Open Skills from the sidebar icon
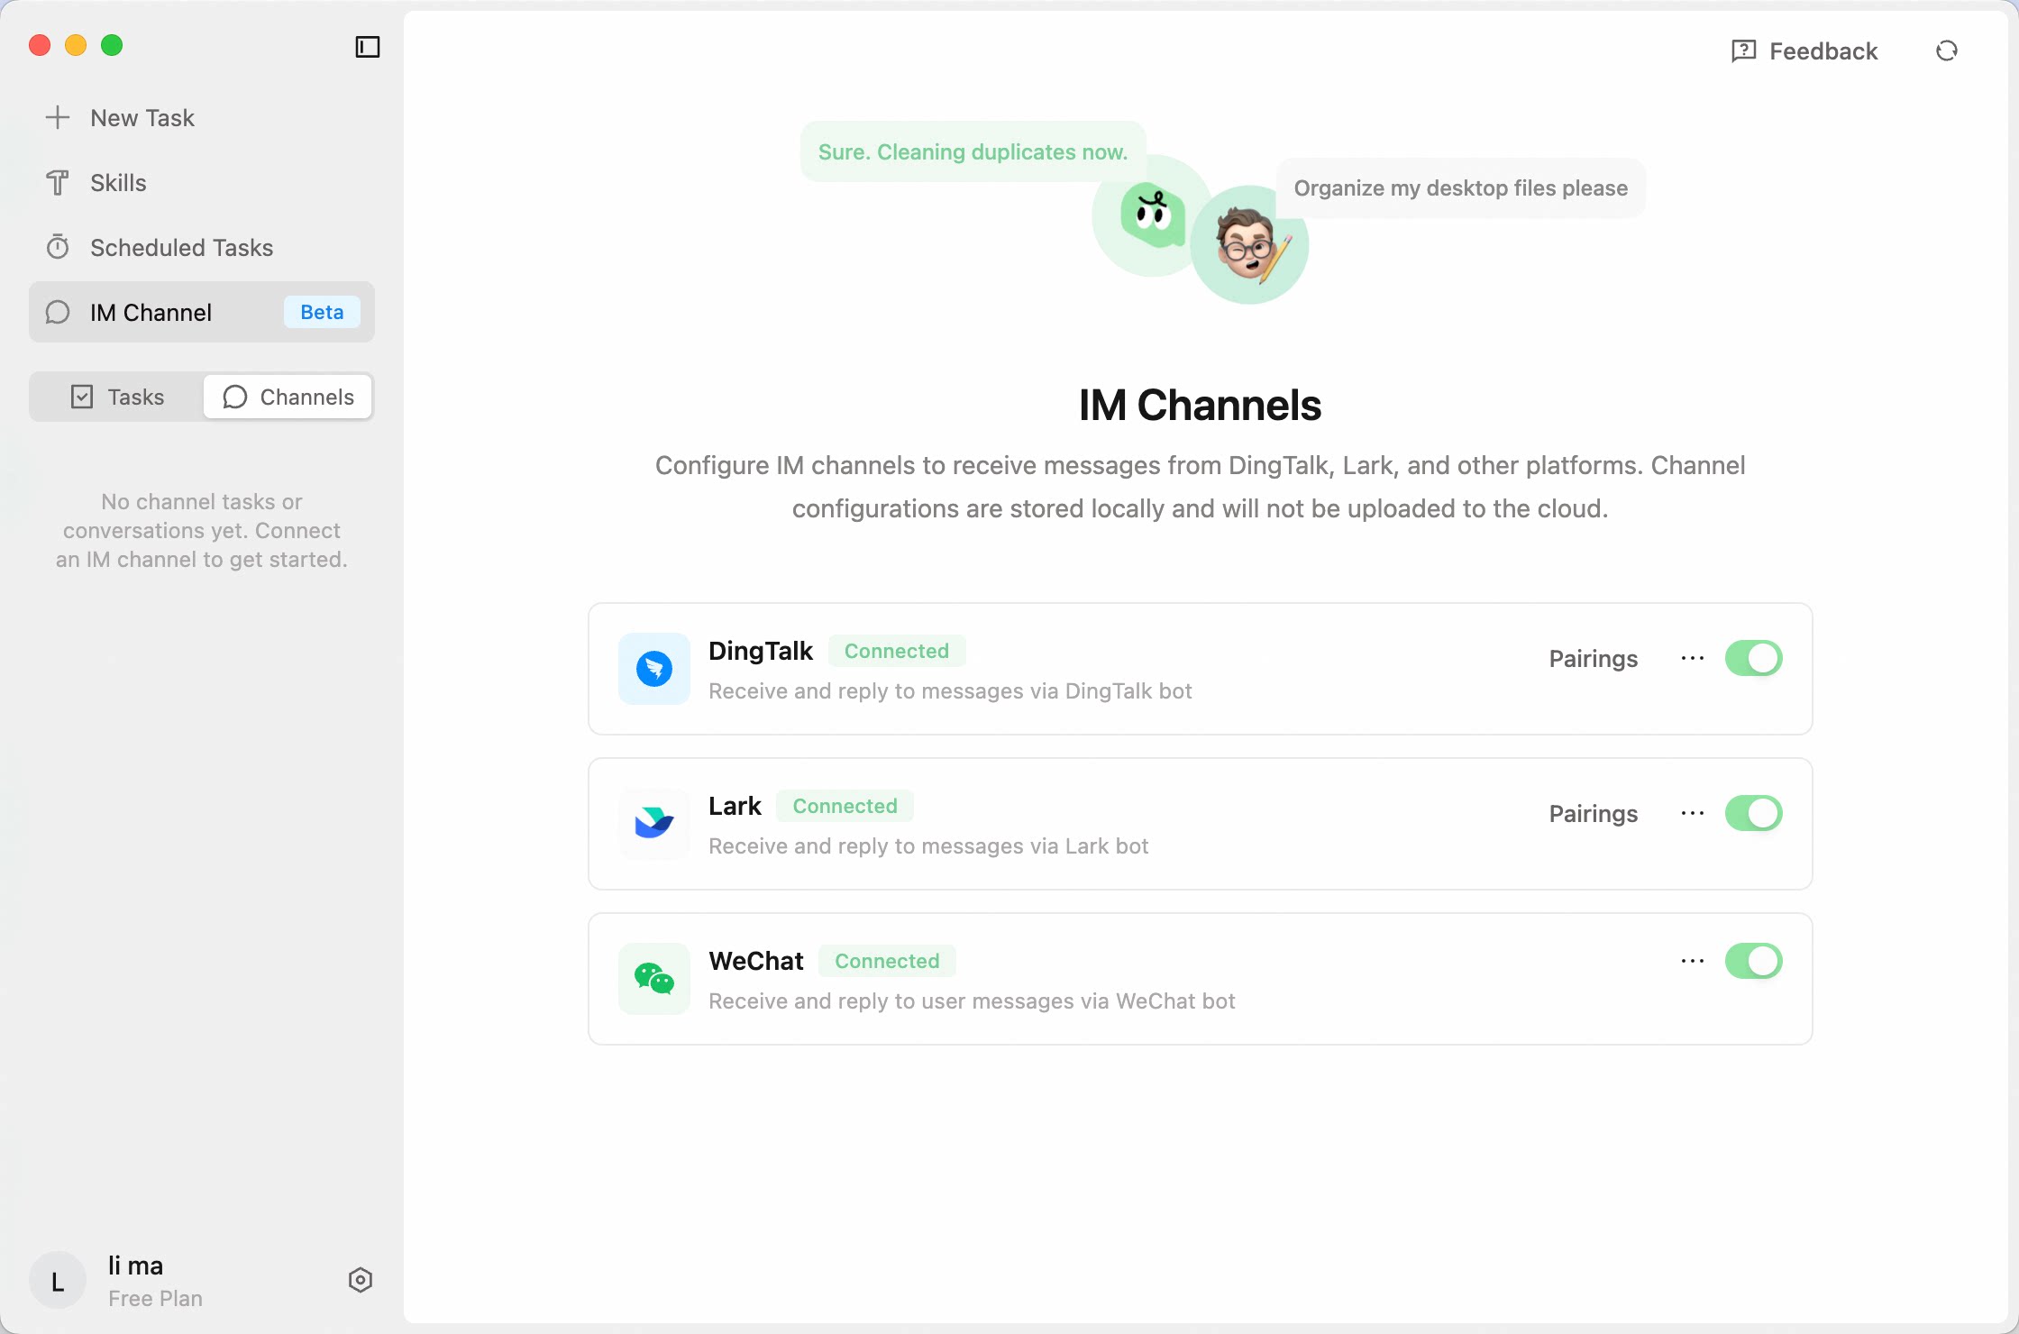The height and width of the screenshot is (1334, 2019). [57, 182]
